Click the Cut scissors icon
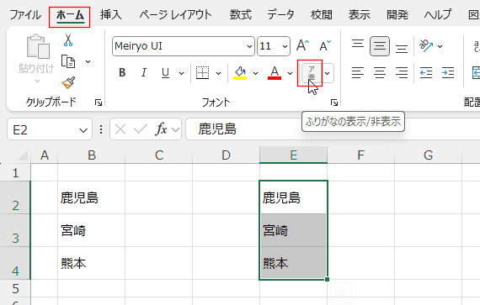480x305 pixels. tap(68, 40)
